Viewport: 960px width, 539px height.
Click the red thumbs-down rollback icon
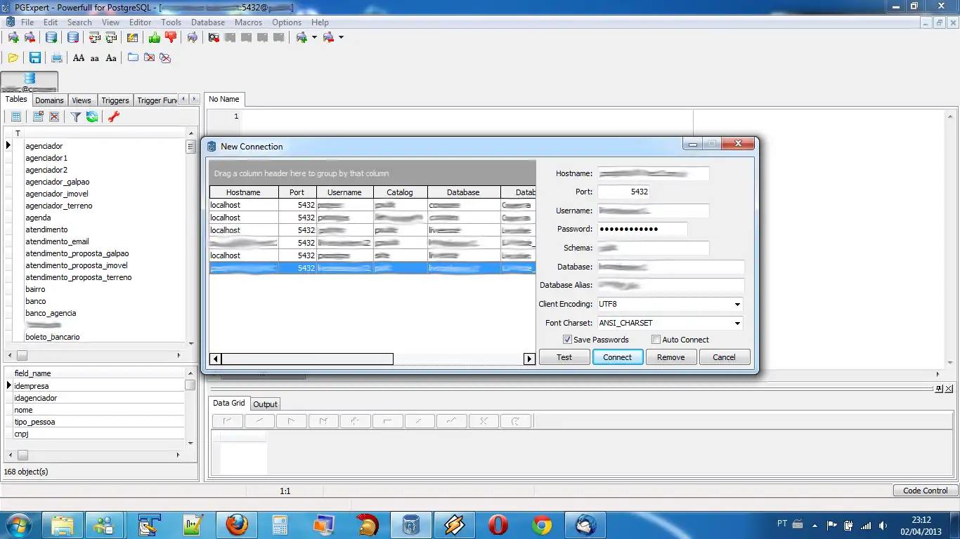[171, 37]
